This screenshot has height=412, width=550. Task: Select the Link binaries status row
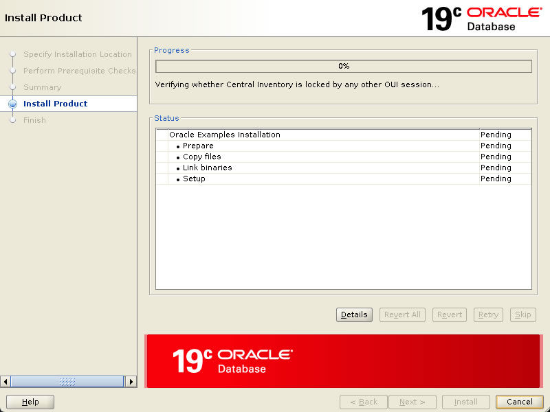coord(344,168)
